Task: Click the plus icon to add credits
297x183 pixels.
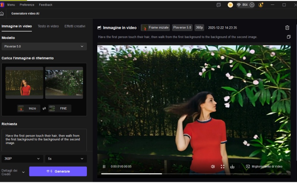Action: [252, 5]
